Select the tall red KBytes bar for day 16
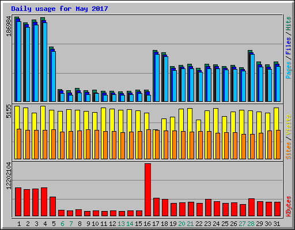The height and width of the screenshot is (230, 295). point(147,190)
